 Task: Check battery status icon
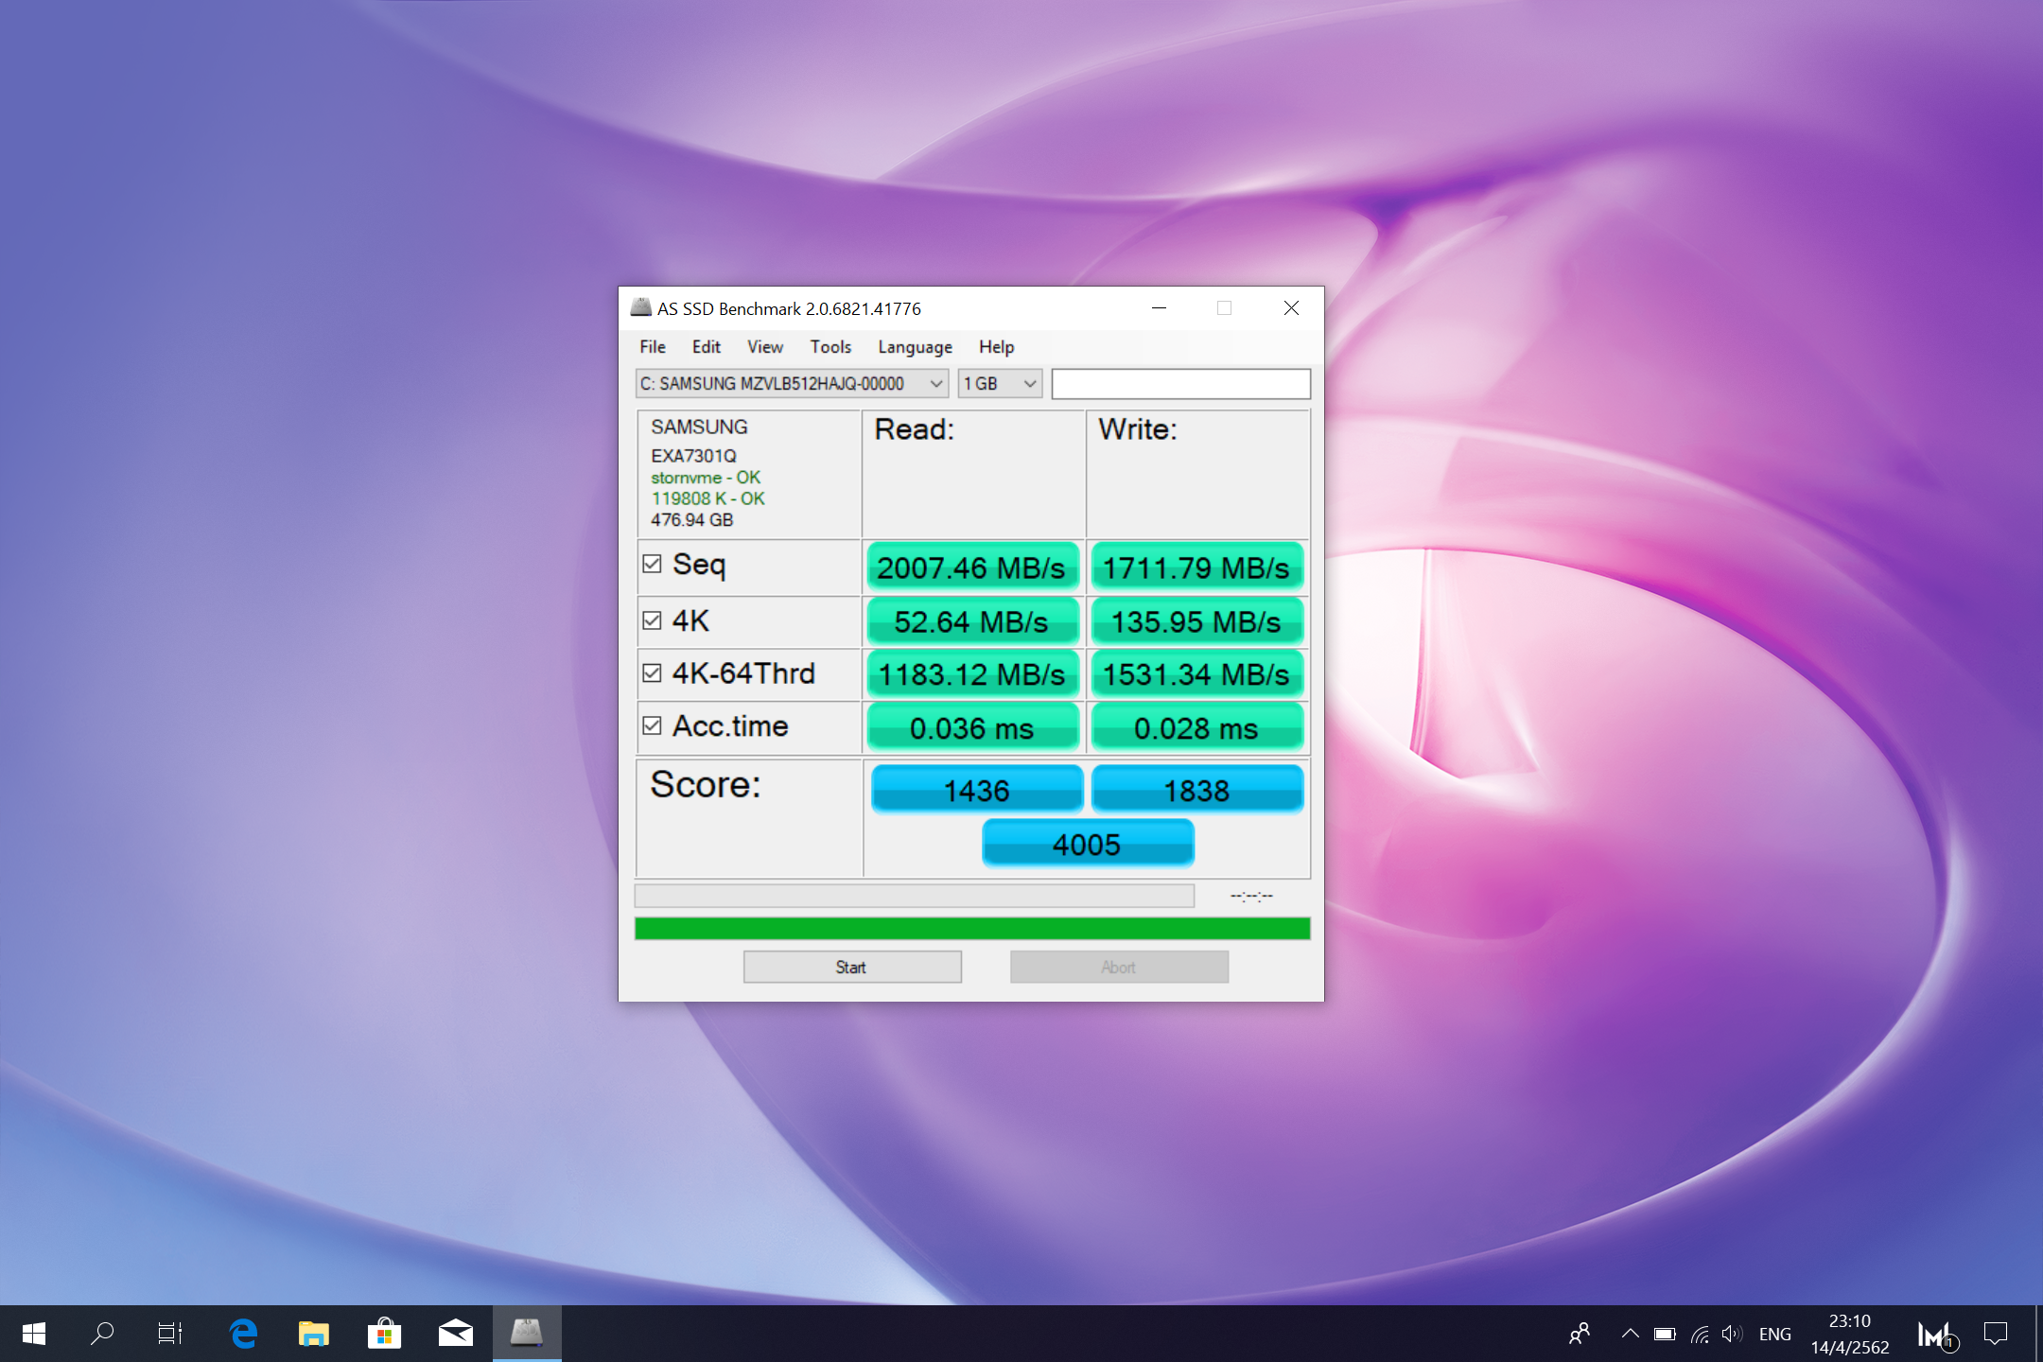click(x=1665, y=1334)
